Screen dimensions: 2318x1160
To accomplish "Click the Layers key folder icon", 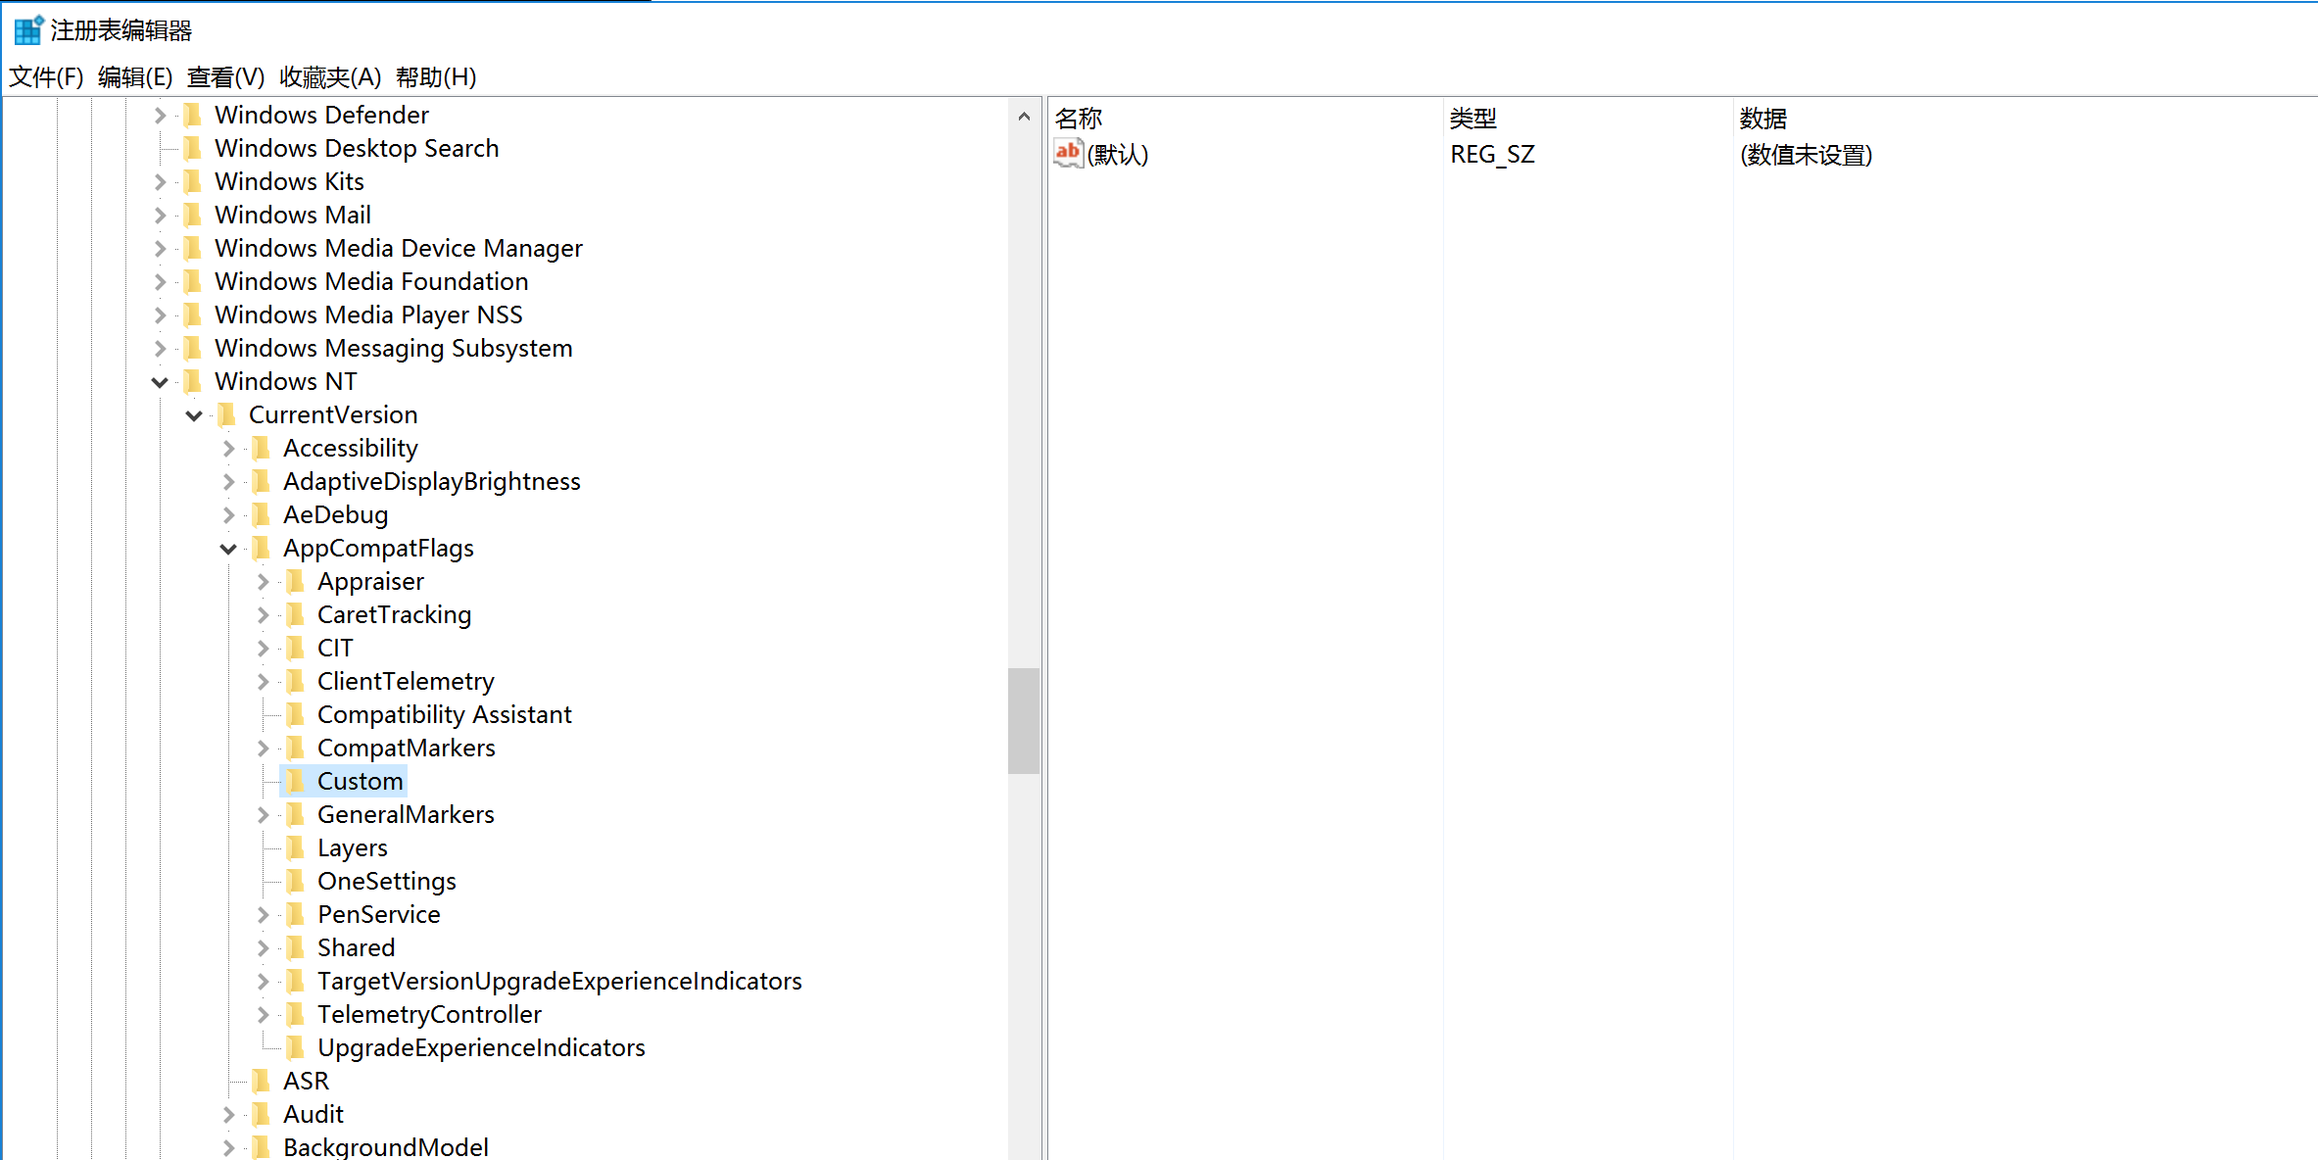I will (295, 847).
